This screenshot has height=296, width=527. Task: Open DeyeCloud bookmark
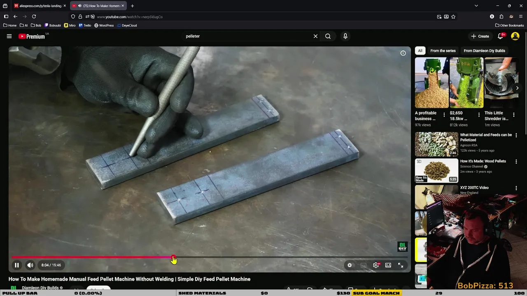tap(127, 25)
